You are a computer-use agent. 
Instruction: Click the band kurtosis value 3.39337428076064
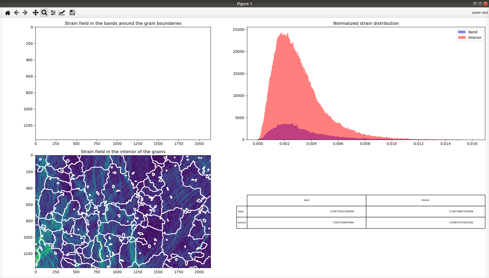[x=343, y=223]
